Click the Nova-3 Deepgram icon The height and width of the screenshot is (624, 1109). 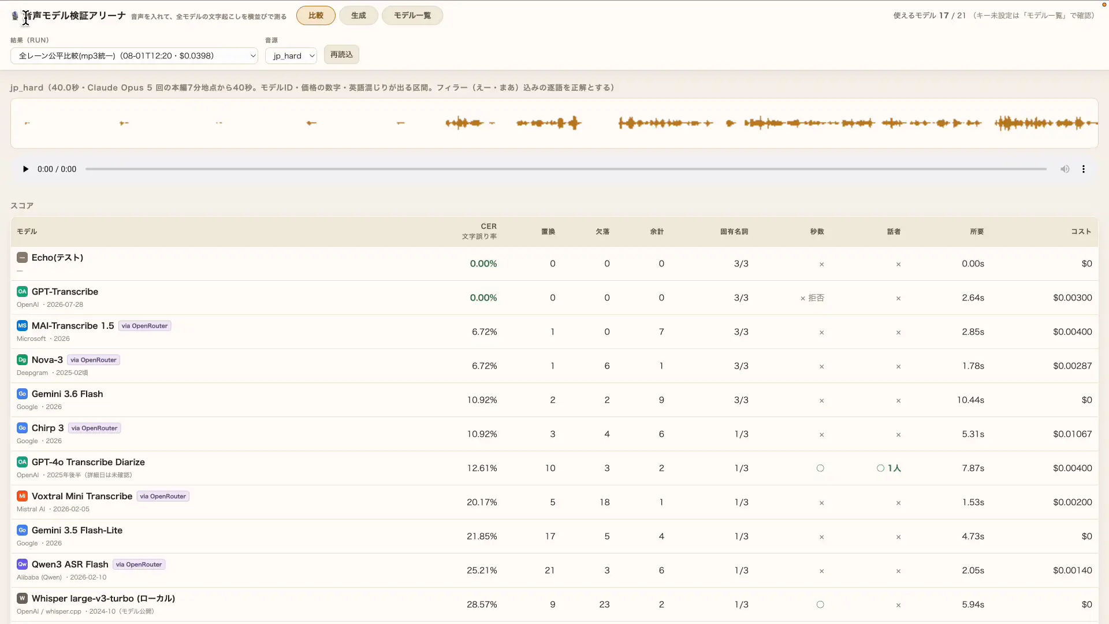point(22,360)
